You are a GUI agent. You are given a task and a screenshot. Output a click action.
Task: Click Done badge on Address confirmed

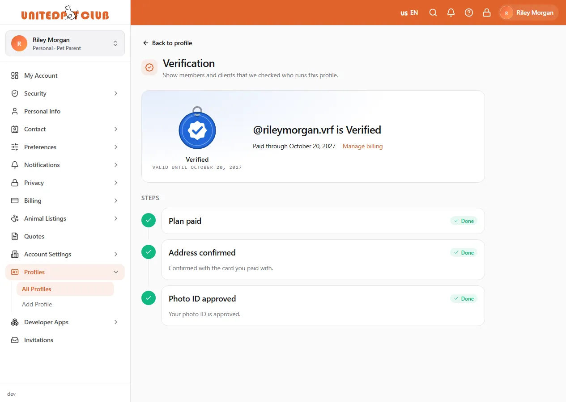[464, 252]
